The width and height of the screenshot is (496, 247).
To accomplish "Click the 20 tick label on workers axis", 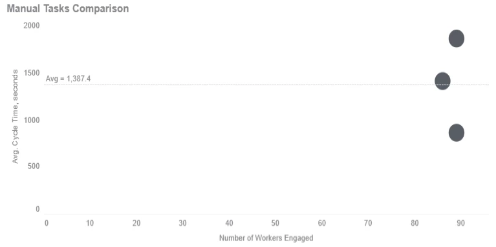I will 136,223.
